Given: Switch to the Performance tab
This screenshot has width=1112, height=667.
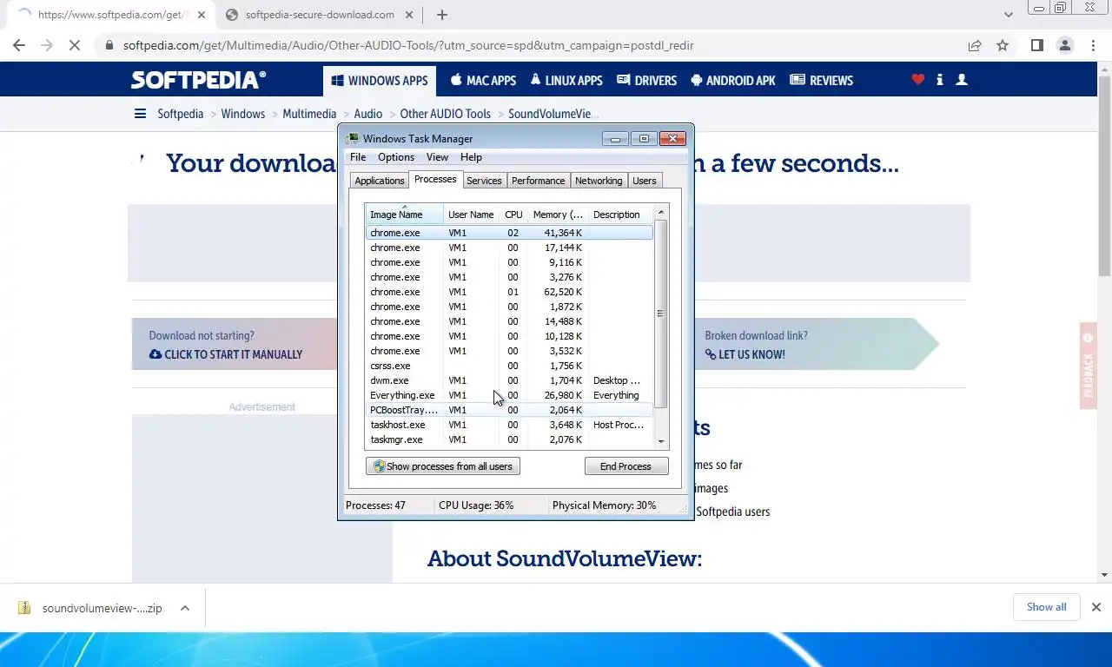Looking at the screenshot, I should tap(538, 181).
